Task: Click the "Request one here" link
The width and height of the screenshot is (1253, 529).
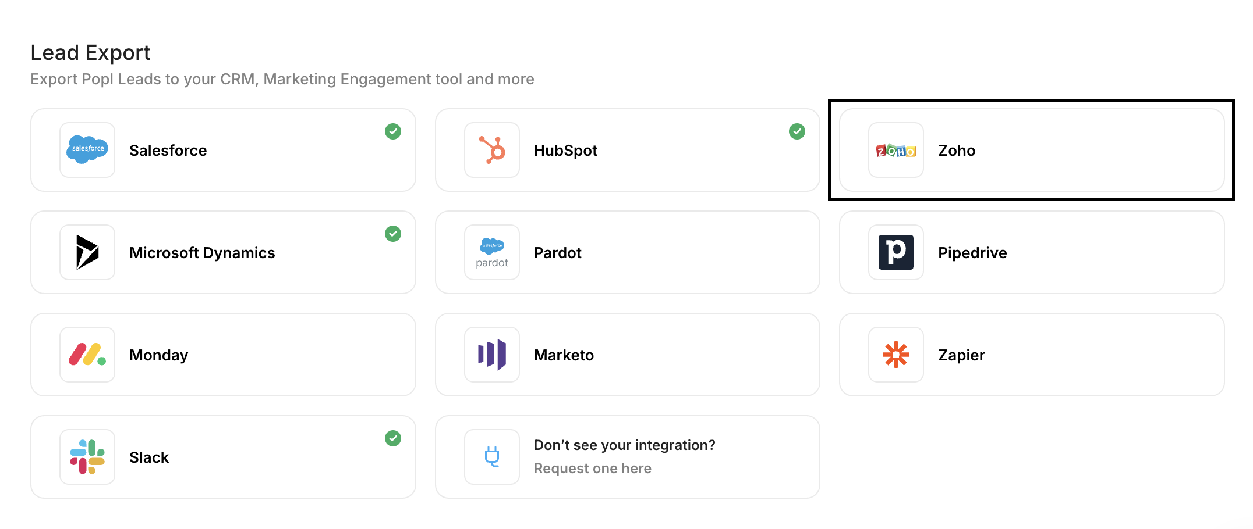Action: [592, 469]
